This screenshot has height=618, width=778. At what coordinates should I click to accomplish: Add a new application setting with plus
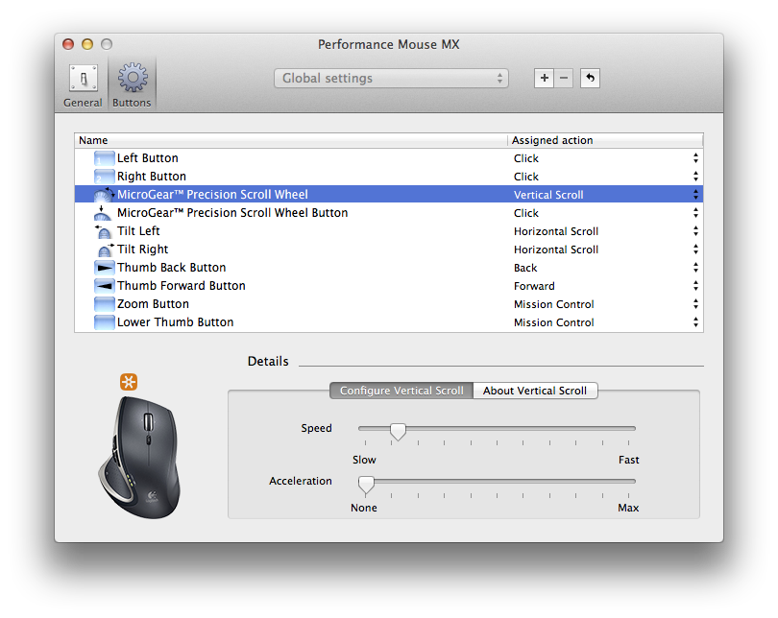click(545, 78)
